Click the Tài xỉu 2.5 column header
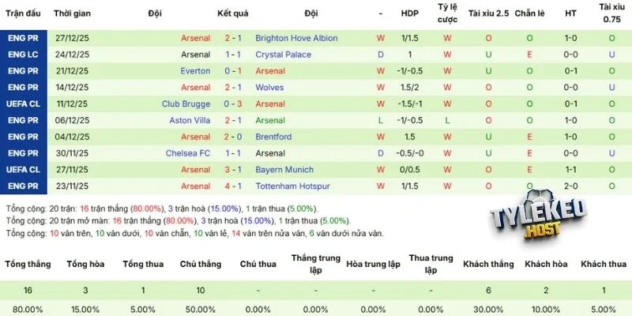 coord(488,14)
